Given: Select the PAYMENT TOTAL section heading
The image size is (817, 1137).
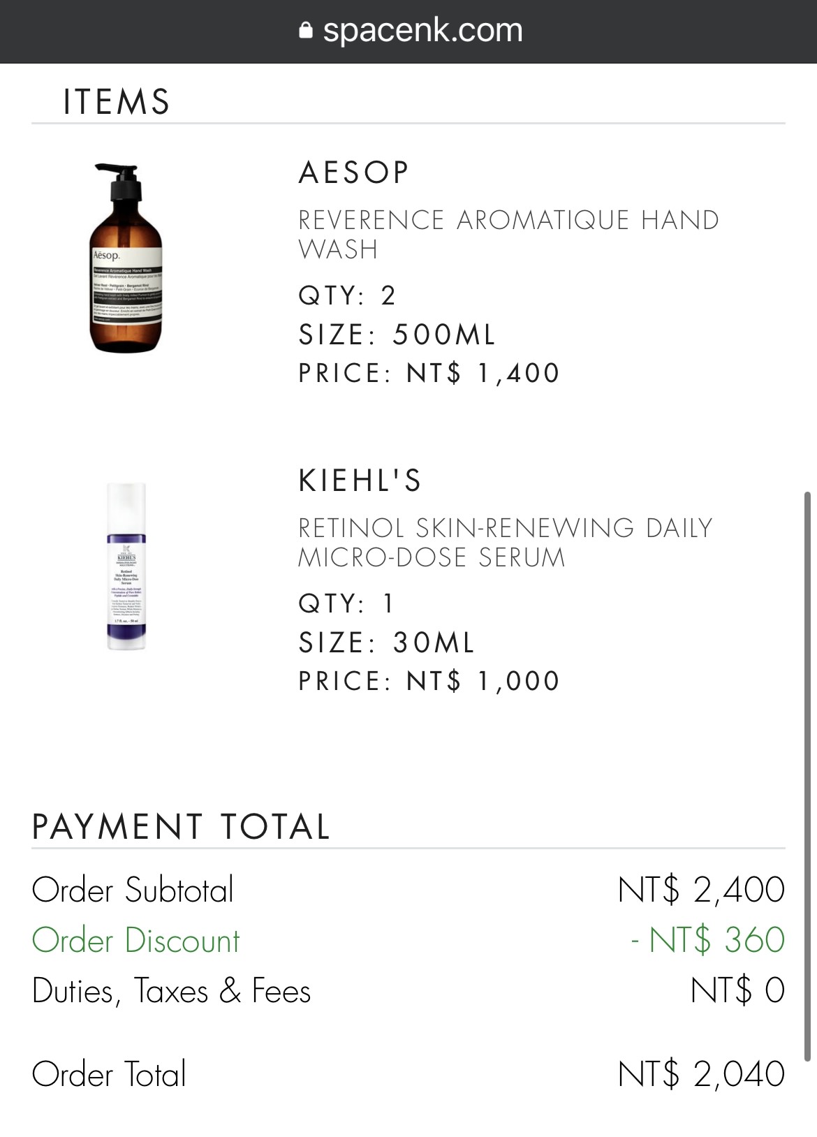Looking at the screenshot, I should [x=181, y=827].
